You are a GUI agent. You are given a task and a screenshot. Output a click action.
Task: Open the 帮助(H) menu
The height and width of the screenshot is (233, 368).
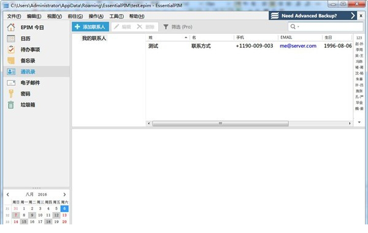point(137,16)
